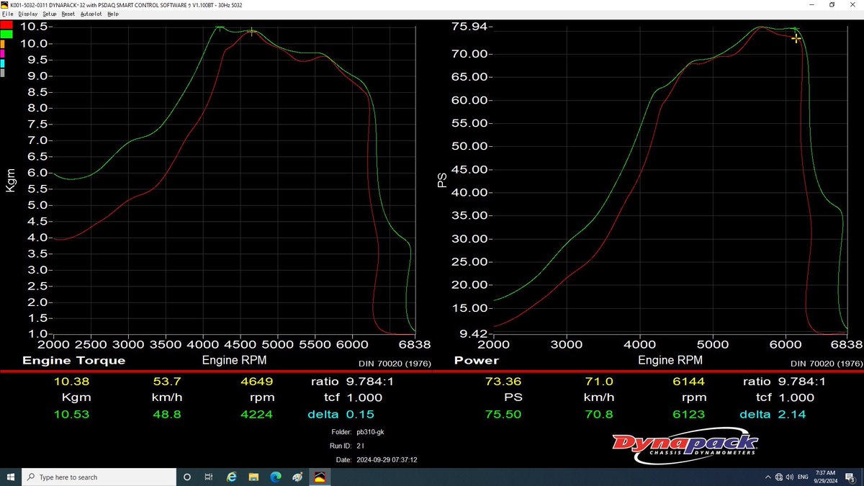Screen dimensions: 864x486
Task: Open the File menu
Action: [x=8, y=14]
